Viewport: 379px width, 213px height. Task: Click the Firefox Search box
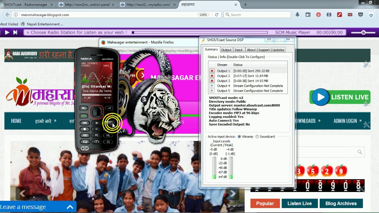pyautogui.click(x=258, y=14)
